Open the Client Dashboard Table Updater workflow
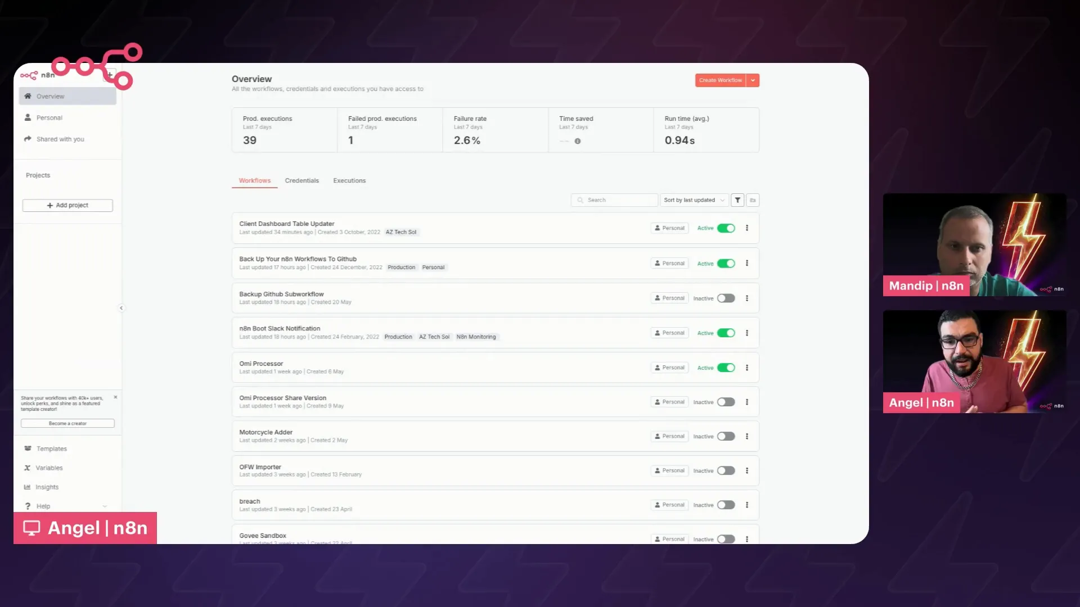 click(x=287, y=224)
